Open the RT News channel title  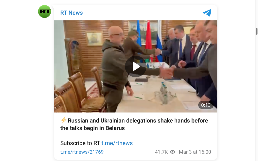coord(71,13)
